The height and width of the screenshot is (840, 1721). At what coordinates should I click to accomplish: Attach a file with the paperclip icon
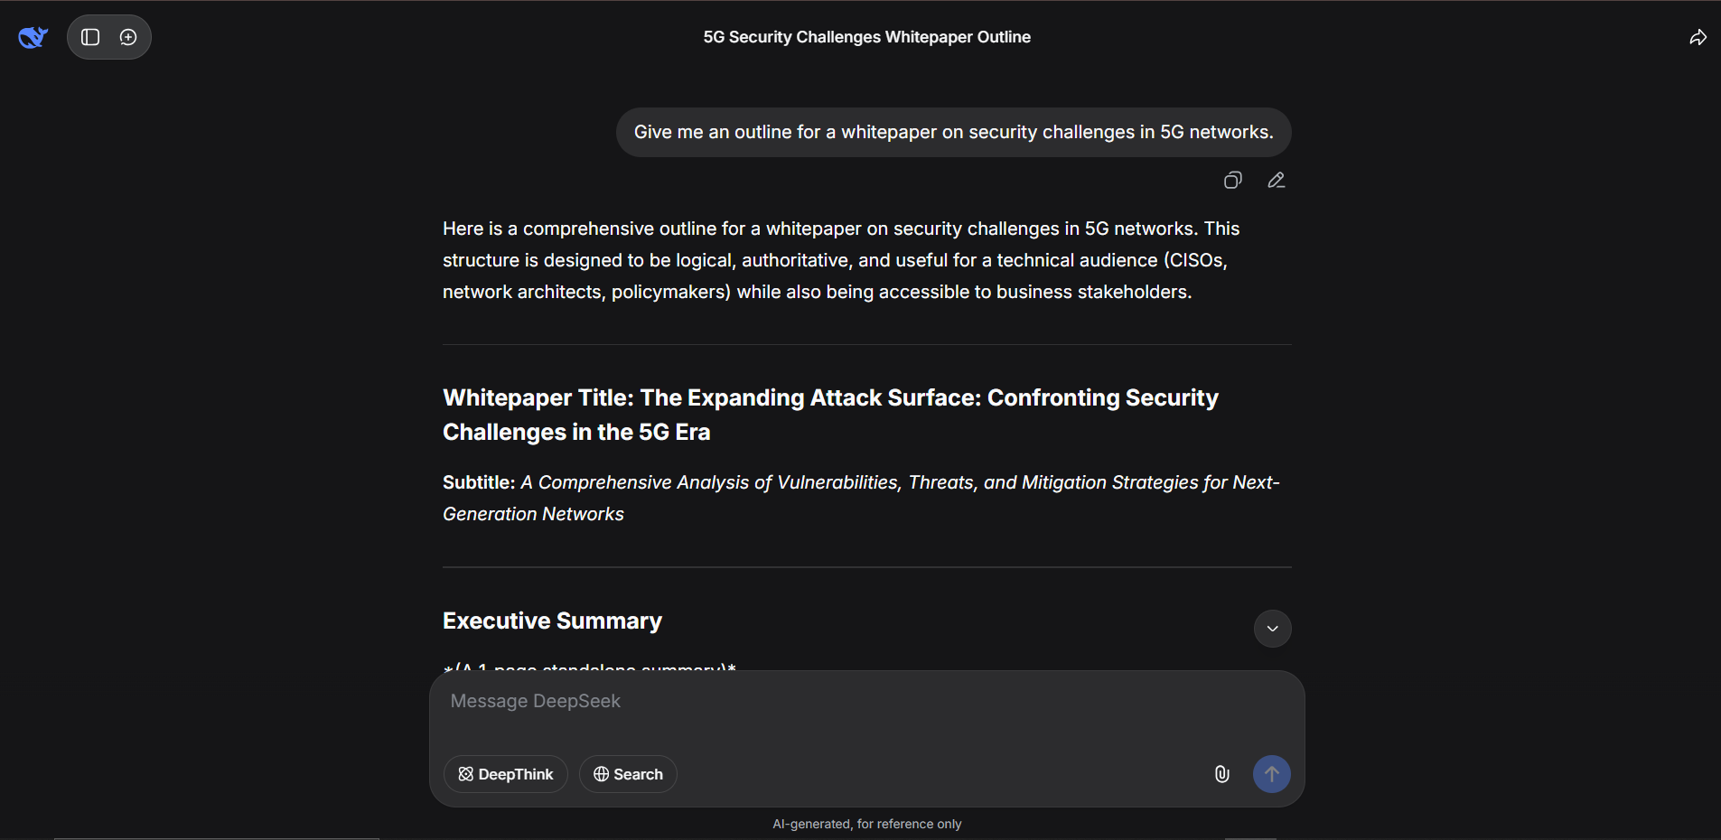click(x=1221, y=774)
